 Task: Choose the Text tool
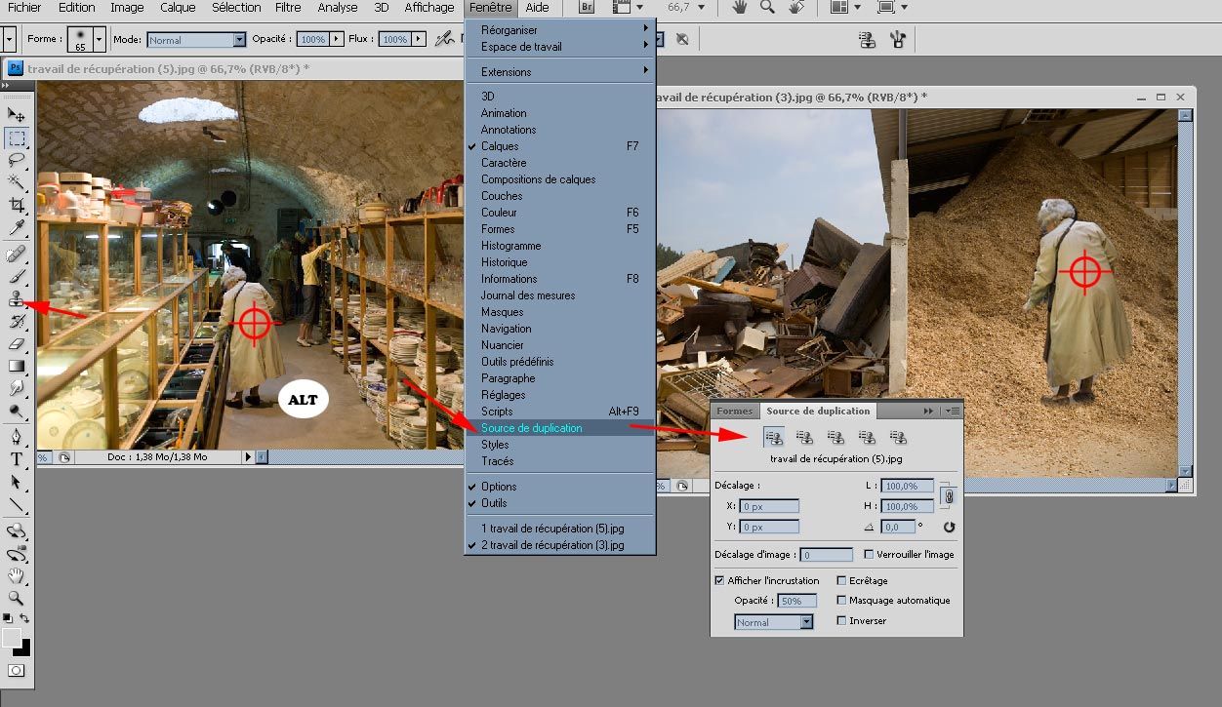[x=17, y=459]
